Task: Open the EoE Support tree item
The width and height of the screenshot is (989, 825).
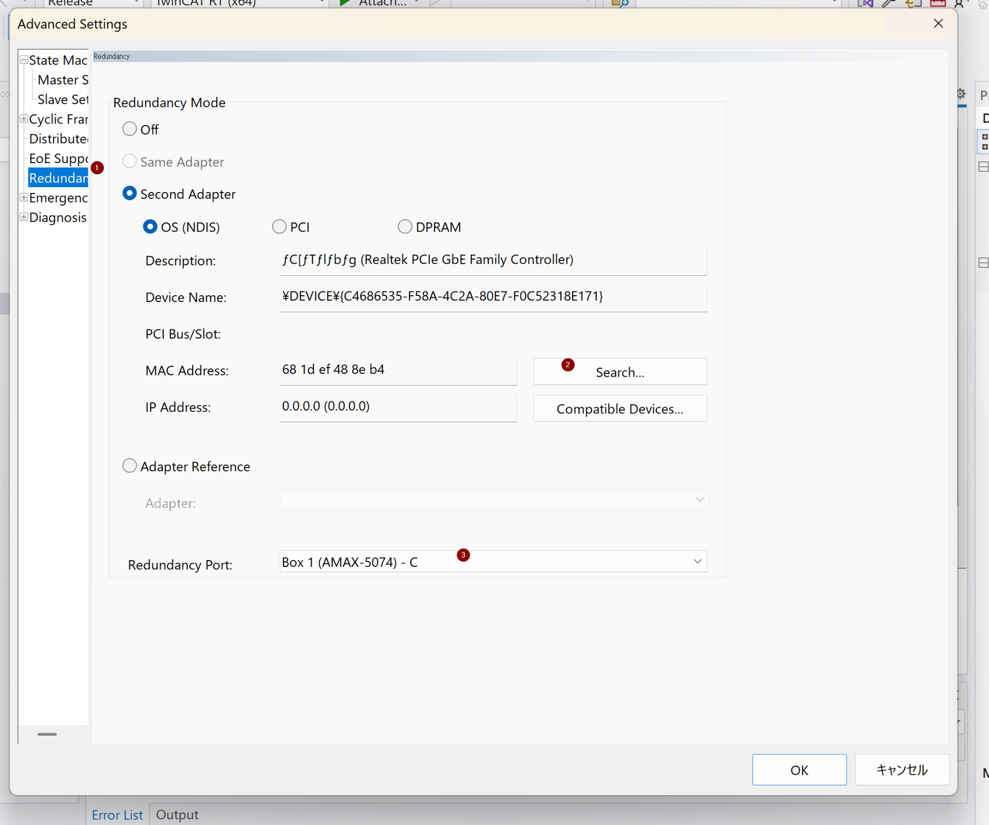Action: (58, 159)
